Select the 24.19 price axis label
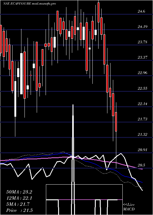The image size is (153, 215). pos(143,27)
